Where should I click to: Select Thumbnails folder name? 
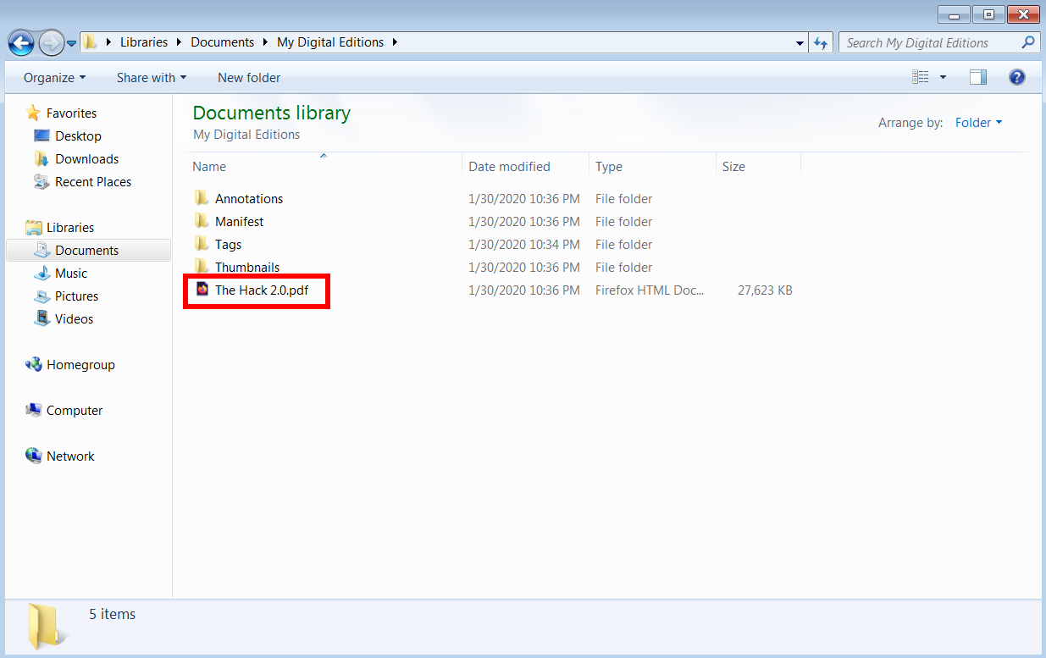pos(246,267)
